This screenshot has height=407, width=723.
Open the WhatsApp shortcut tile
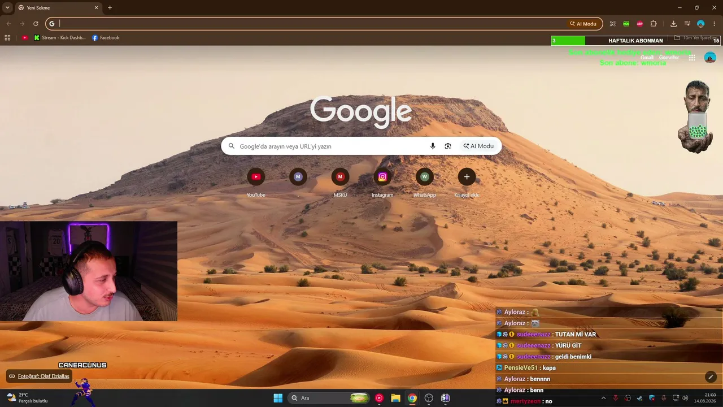(425, 182)
